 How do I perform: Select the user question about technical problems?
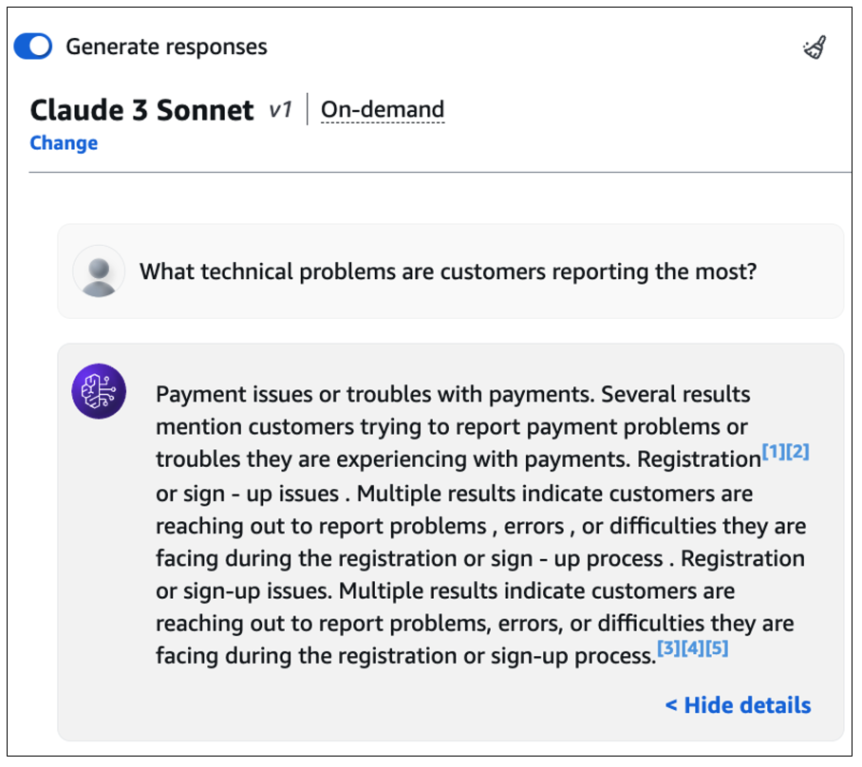tap(448, 272)
